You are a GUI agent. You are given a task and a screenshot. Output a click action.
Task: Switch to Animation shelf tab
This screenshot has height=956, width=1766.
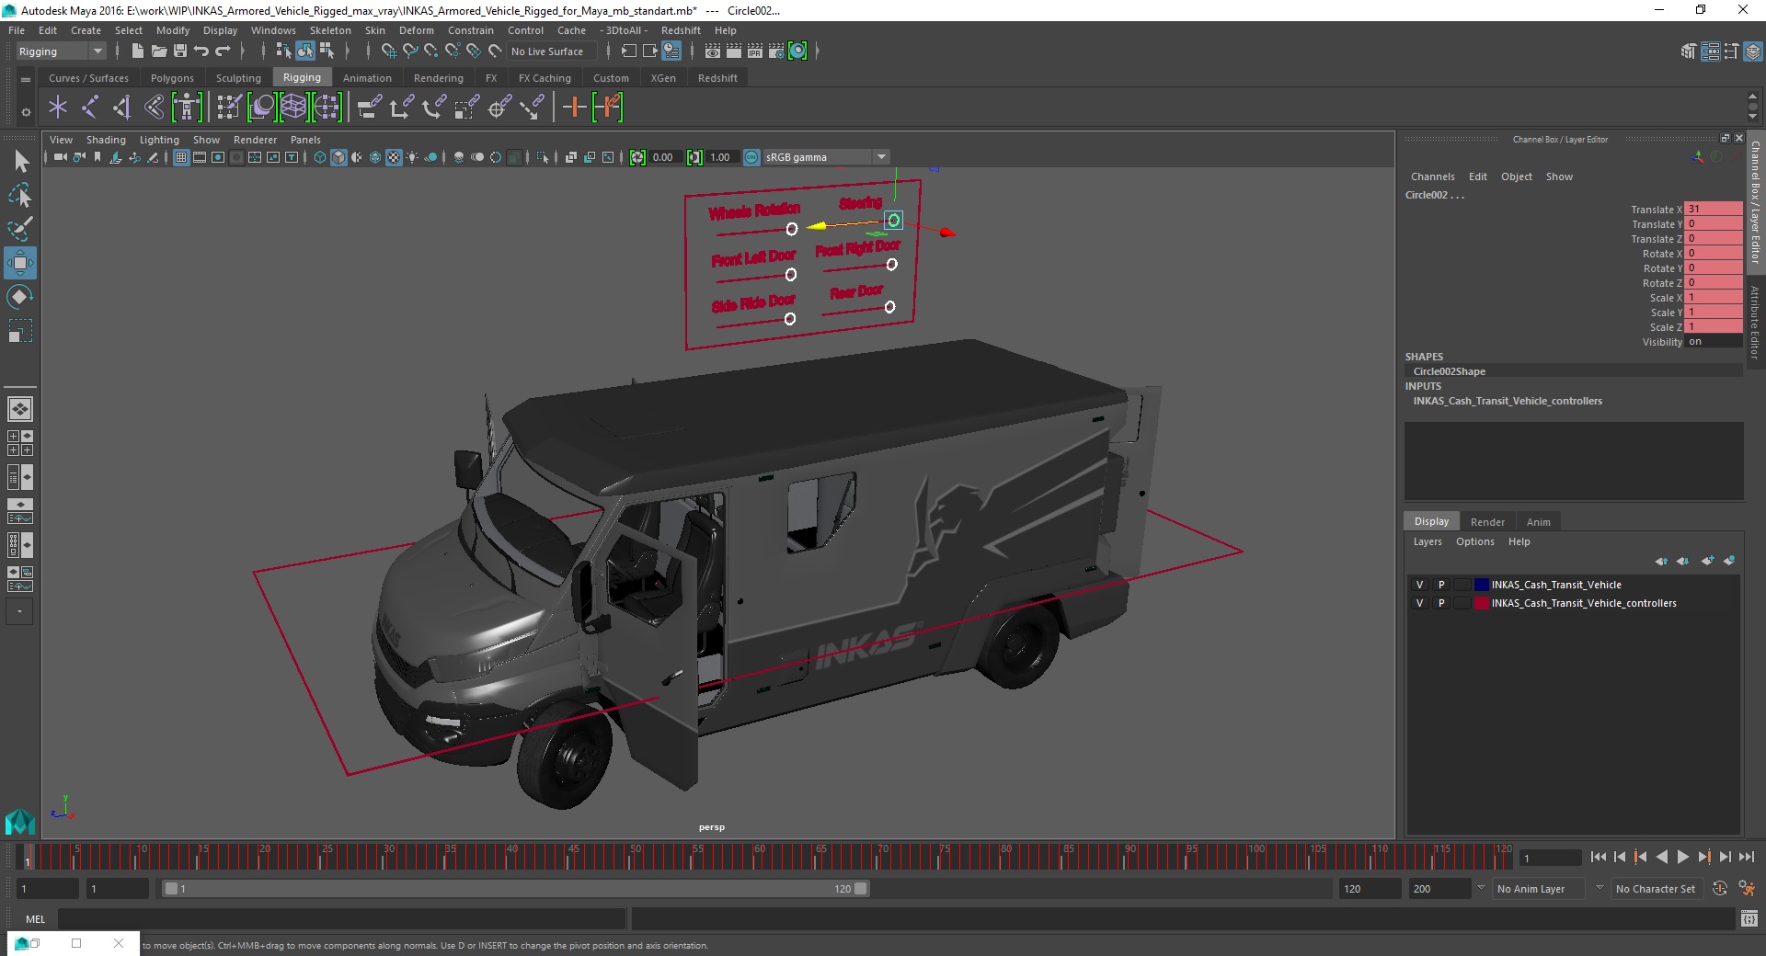(x=367, y=78)
